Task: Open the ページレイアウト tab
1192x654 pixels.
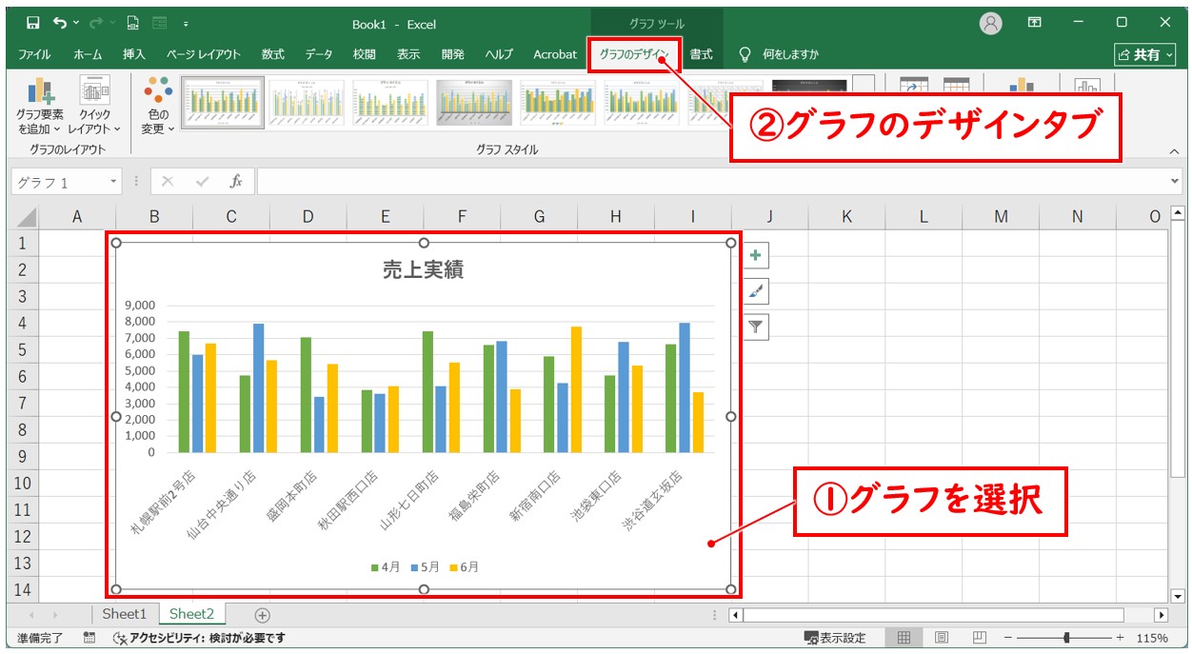Action: coord(204,54)
